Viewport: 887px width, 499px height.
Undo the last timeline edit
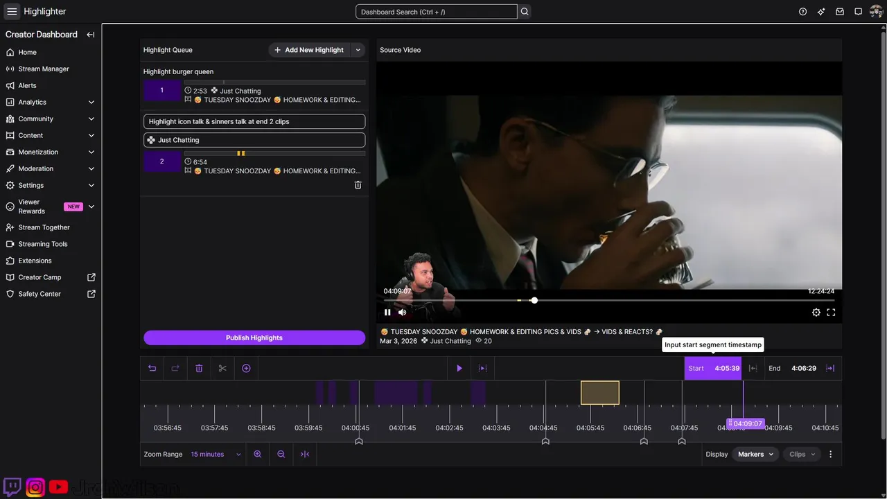click(x=152, y=368)
